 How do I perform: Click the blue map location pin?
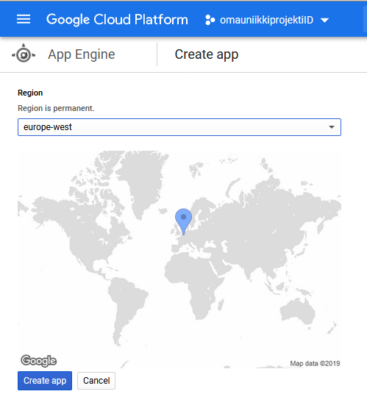click(184, 221)
